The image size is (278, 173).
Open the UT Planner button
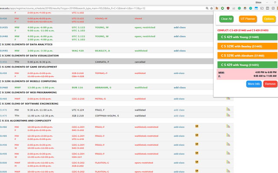248,19
